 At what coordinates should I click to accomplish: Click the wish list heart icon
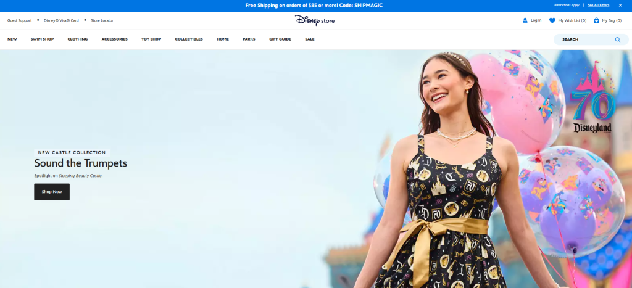552,20
